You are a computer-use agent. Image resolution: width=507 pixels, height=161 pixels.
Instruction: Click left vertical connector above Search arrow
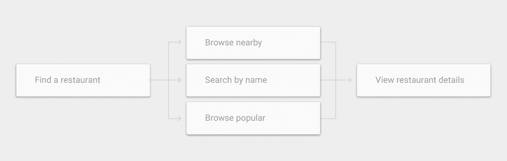[x=168, y=61]
